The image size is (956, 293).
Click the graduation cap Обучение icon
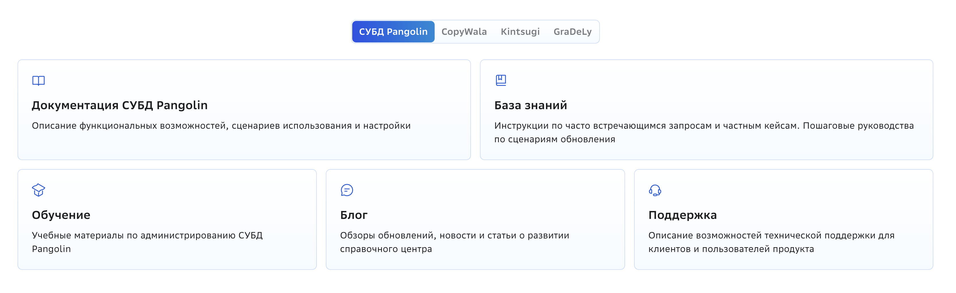coord(39,190)
